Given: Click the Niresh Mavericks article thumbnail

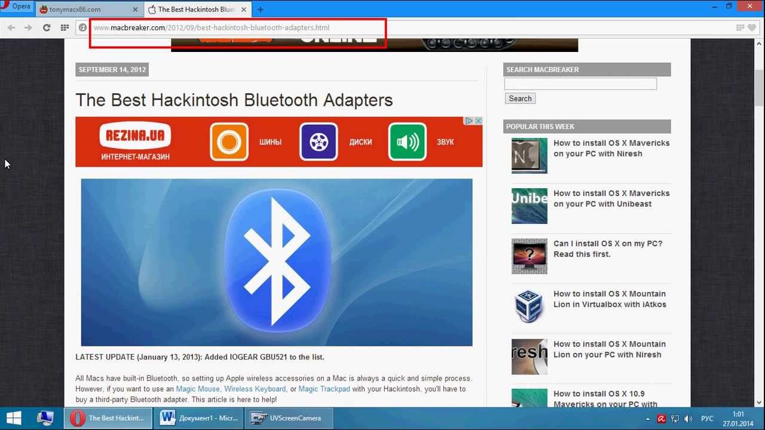Looking at the screenshot, I should [x=530, y=155].
